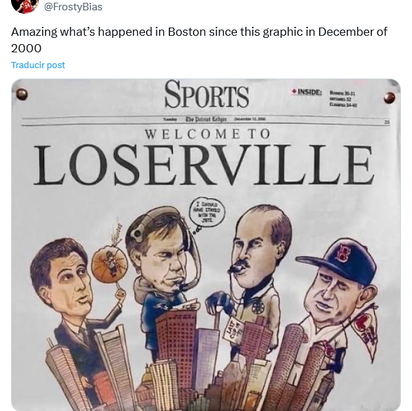Viewport: 412px width, 411px height.
Task: Click the left brass pushpin
Action: [x=21, y=94]
